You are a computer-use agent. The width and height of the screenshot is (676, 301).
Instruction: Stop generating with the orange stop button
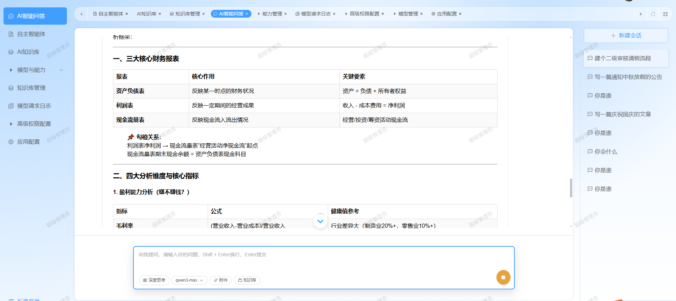coord(503,277)
